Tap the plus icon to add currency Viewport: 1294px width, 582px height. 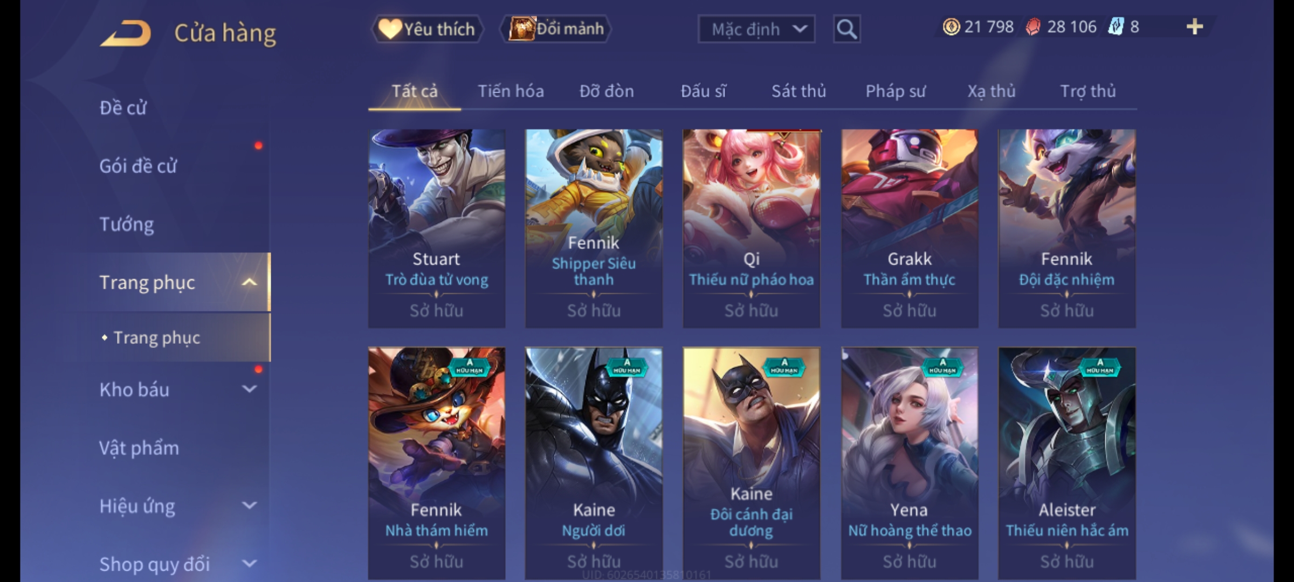click(x=1195, y=27)
